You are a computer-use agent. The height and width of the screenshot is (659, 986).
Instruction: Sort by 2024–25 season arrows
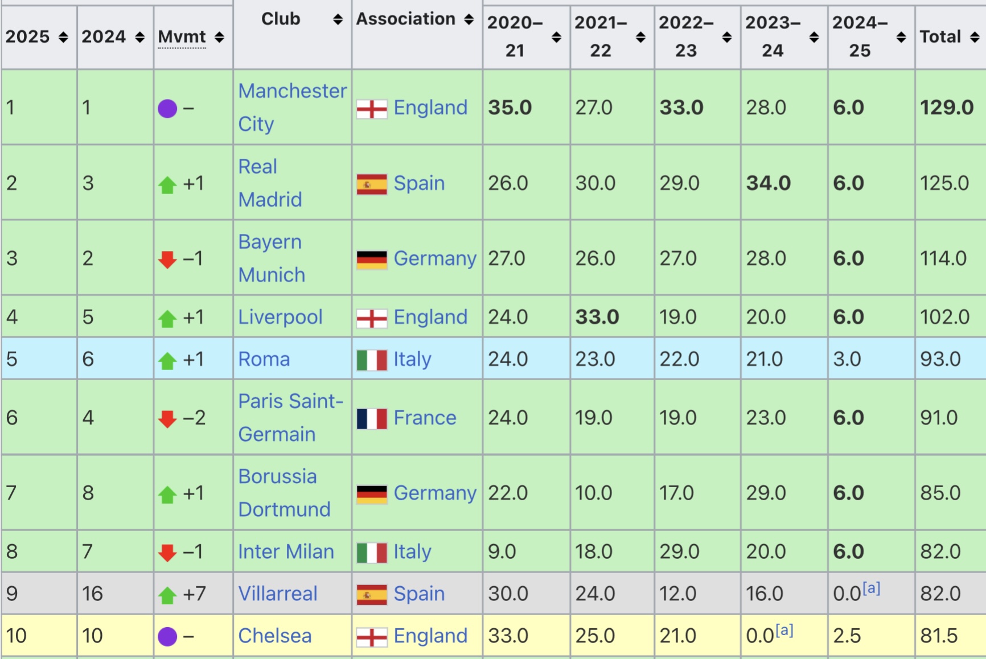(901, 37)
